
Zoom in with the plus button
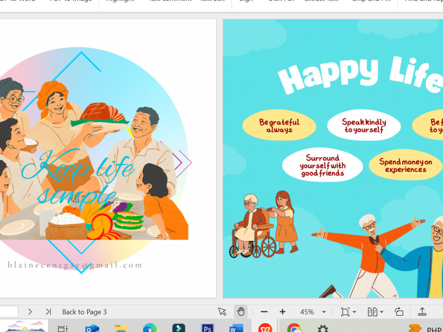click(x=283, y=312)
